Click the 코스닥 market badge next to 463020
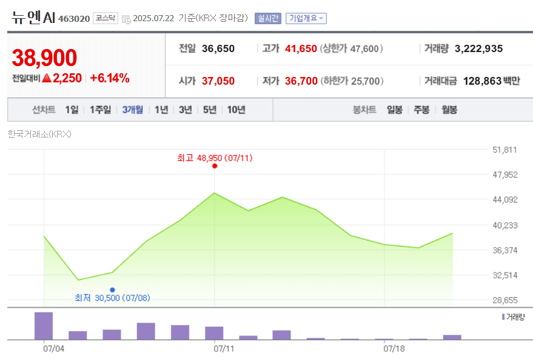Viewport: 533px width, 359px height. tap(107, 18)
